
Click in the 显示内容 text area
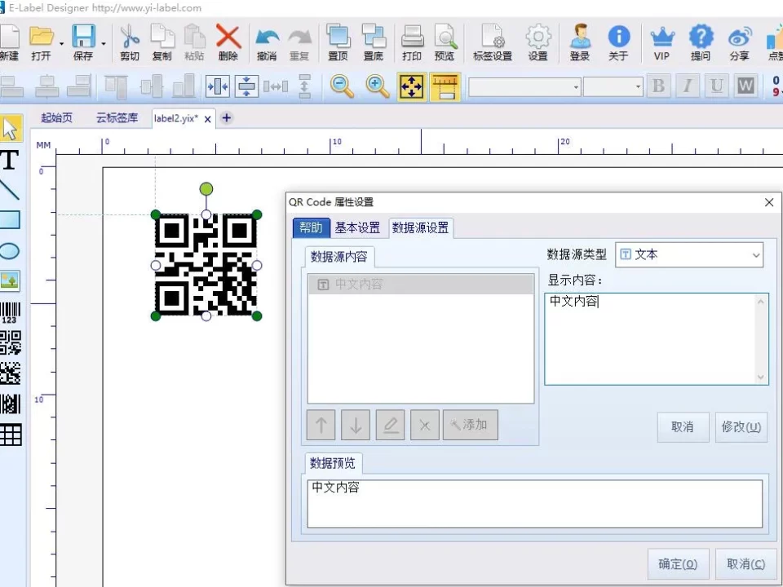coord(656,339)
